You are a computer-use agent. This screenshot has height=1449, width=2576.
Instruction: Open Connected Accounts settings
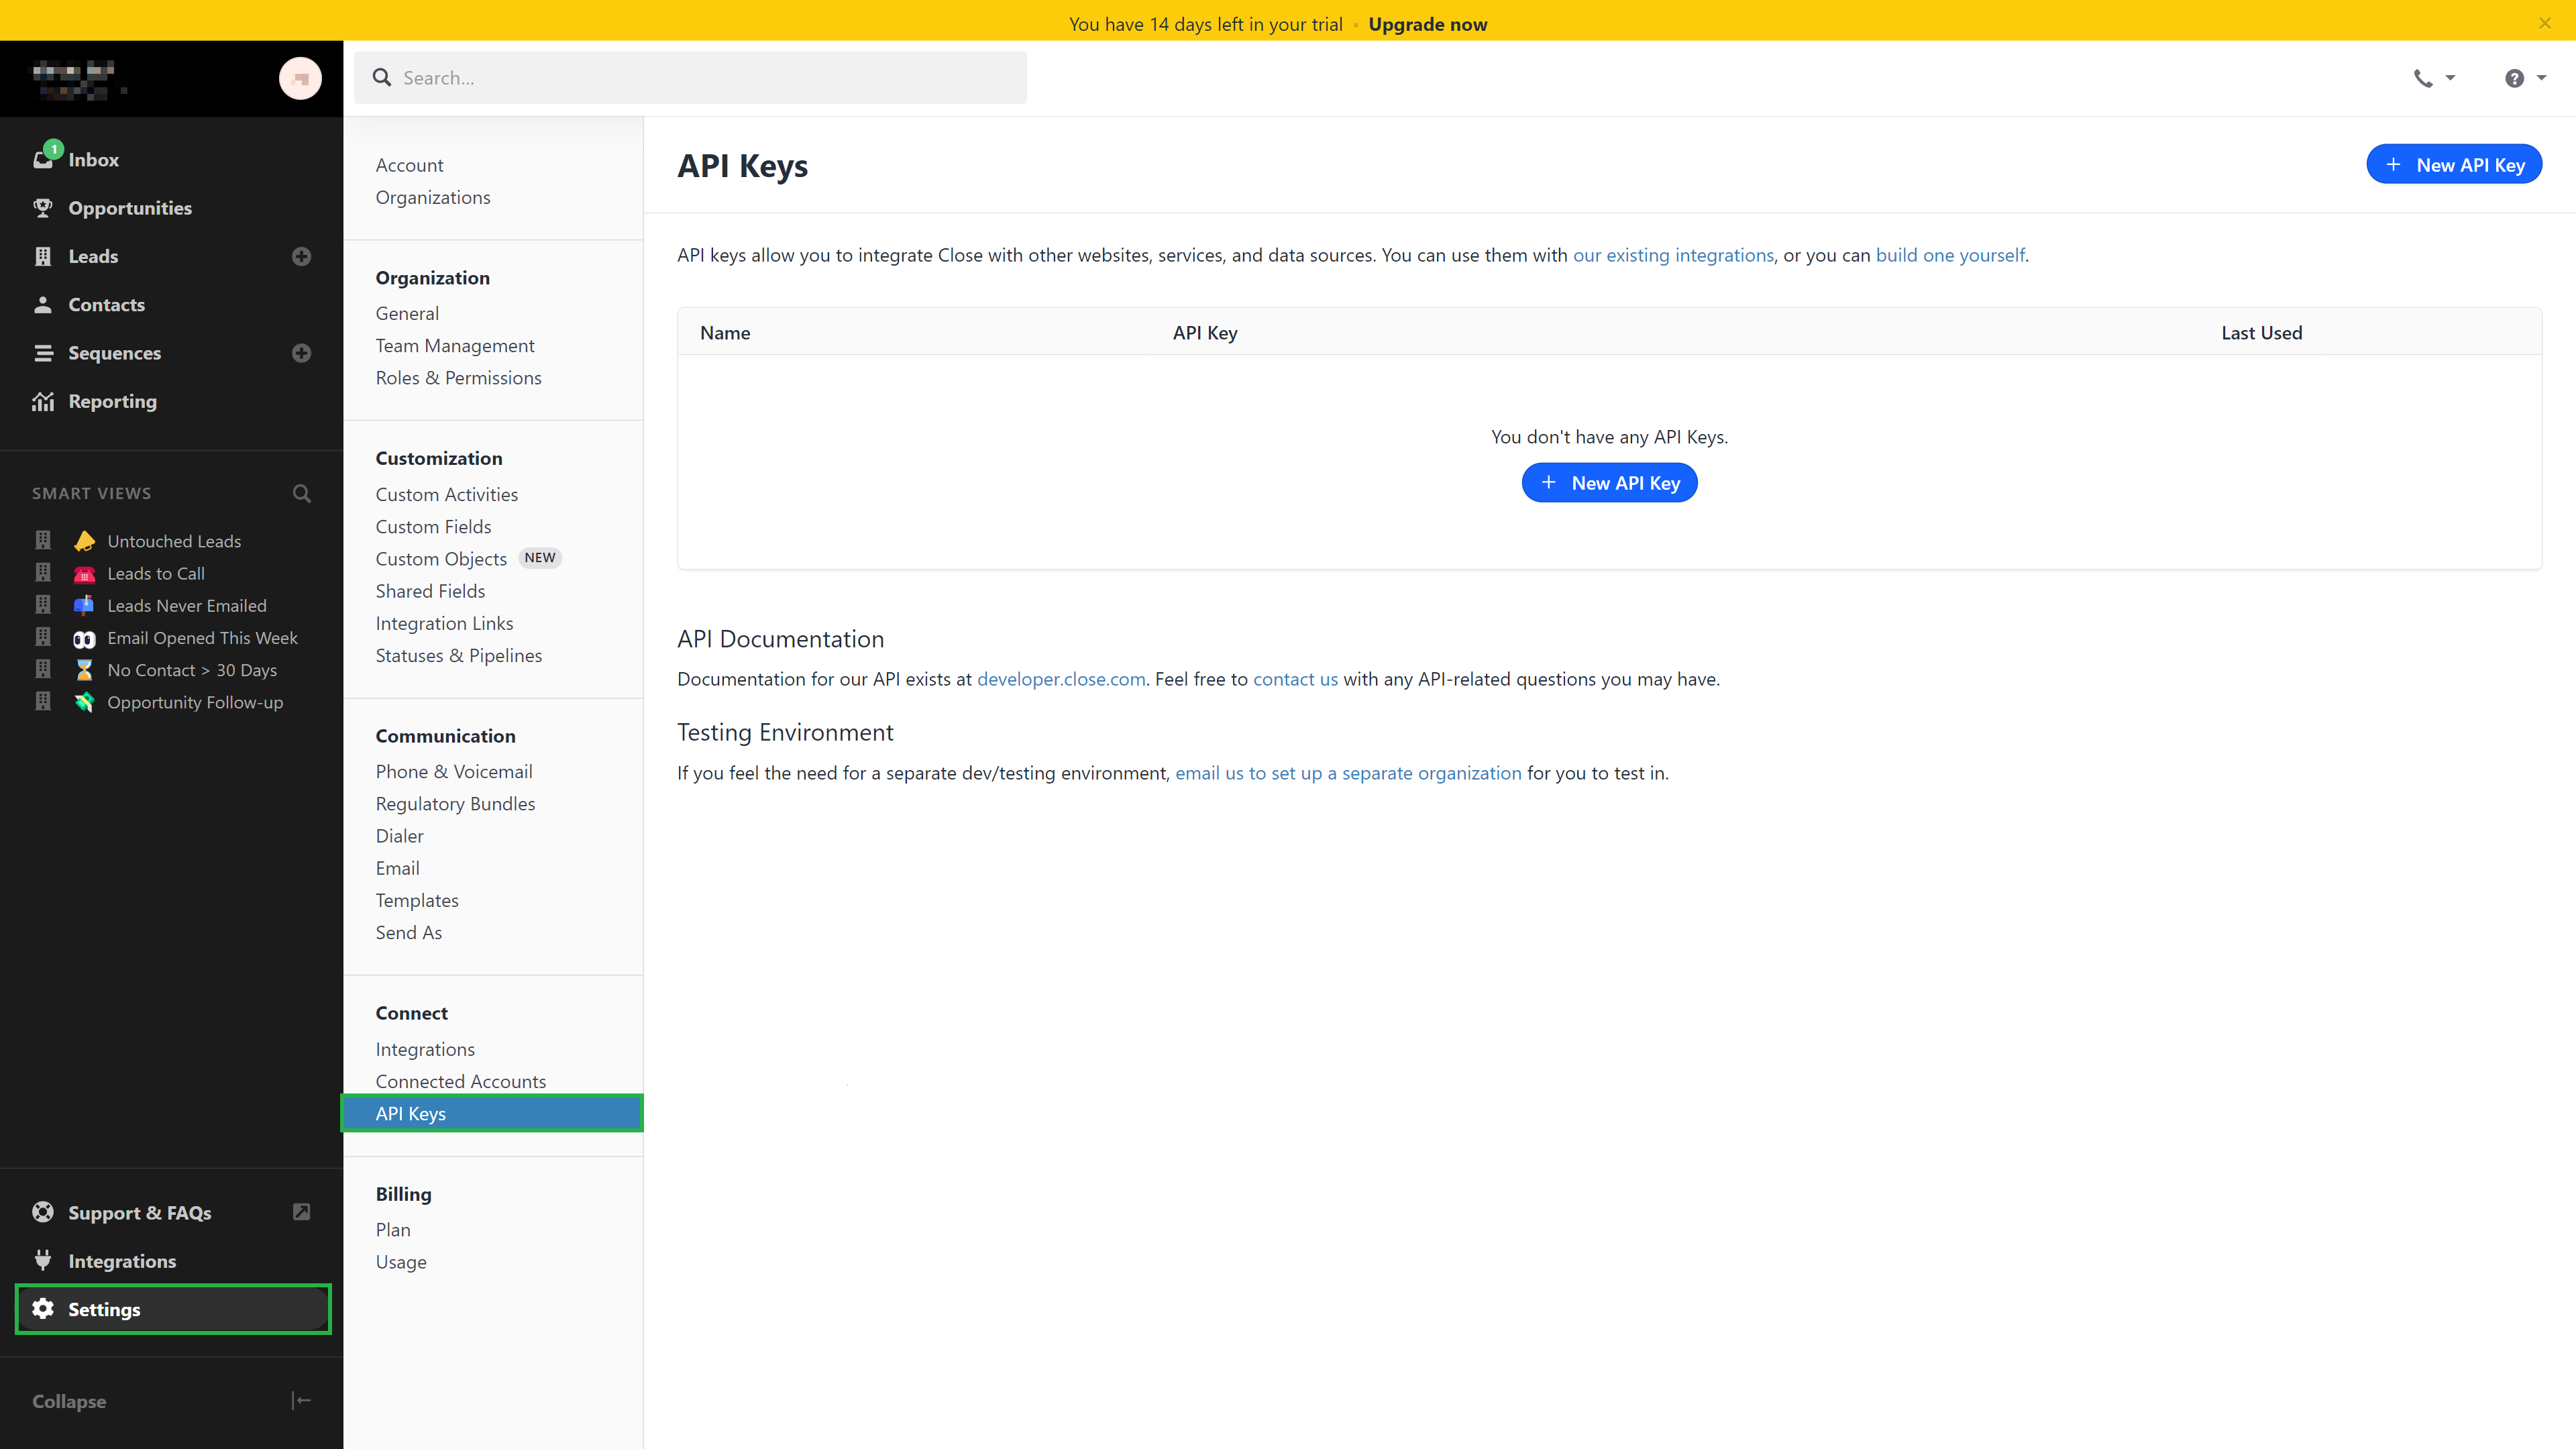pos(461,1081)
